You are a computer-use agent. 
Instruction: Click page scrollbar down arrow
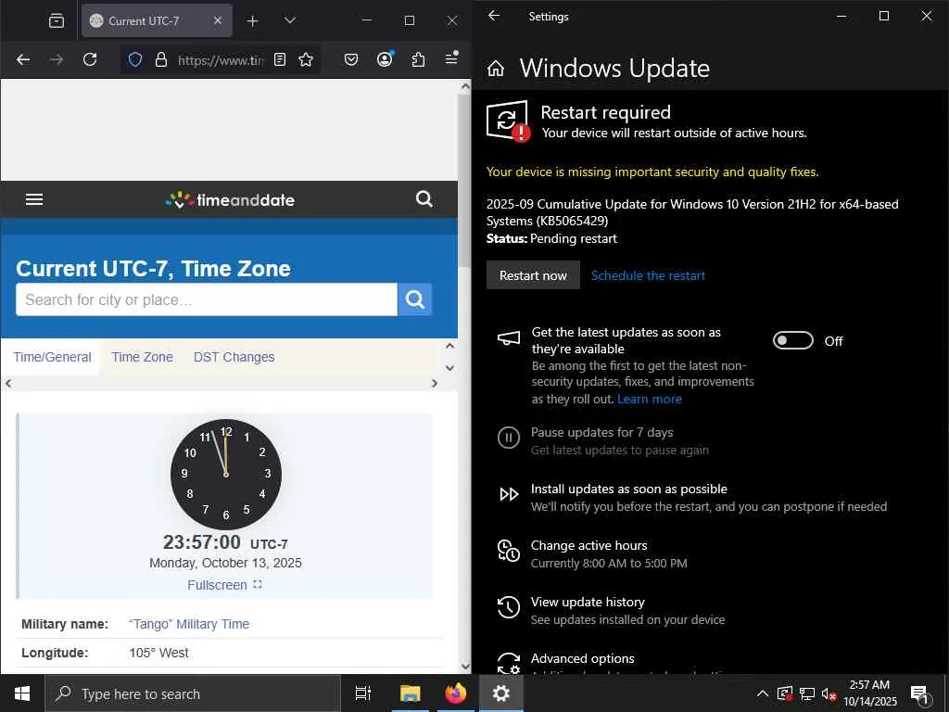(465, 667)
